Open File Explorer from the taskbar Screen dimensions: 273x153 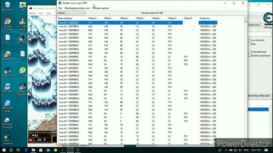pyautogui.click(x=33, y=150)
